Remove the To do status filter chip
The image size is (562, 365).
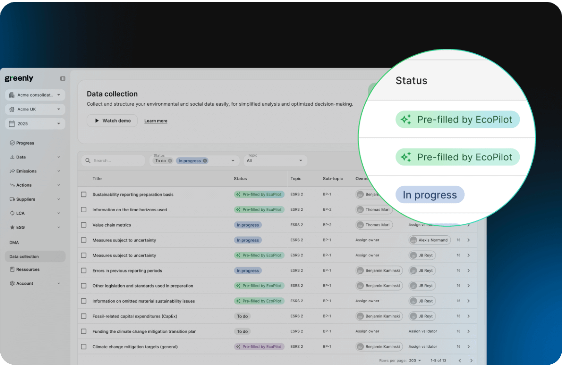tap(170, 161)
